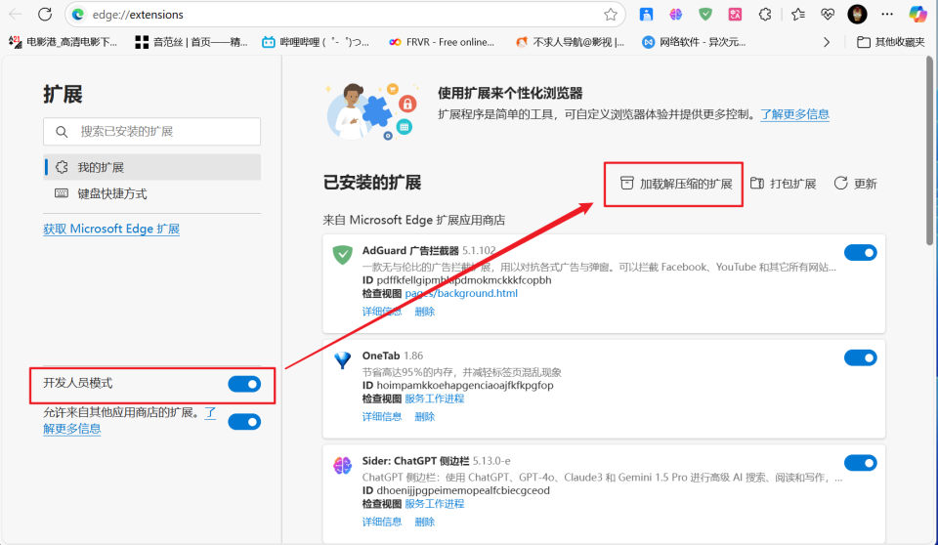Viewport: 938px width, 545px height.
Task: Disable OneTab toggle
Action: tap(860, 357)
